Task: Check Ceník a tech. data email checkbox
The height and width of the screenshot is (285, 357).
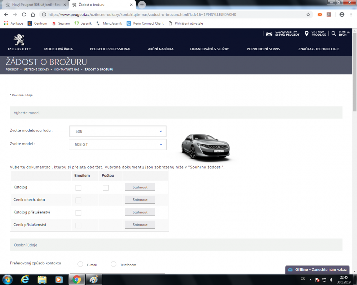Action: [78, 200]
